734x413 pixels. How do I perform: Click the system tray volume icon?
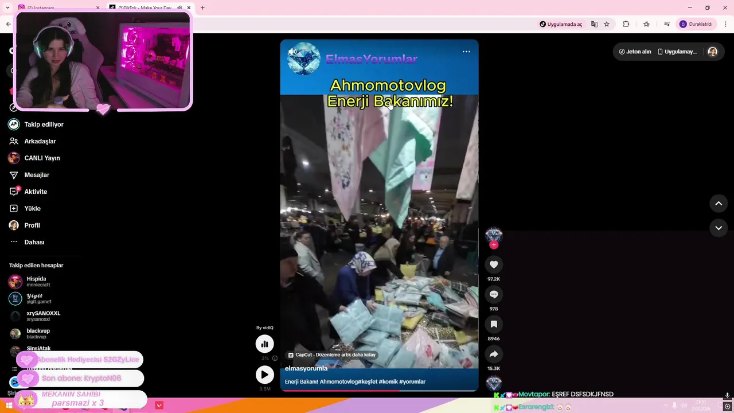coord(684,406)
